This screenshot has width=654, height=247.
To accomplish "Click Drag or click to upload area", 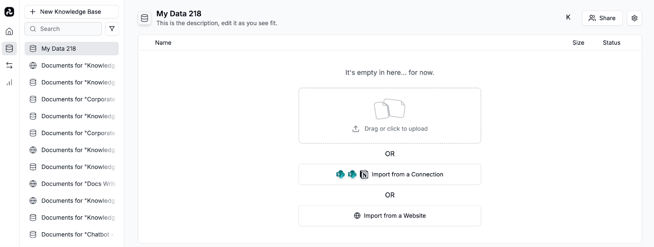I will [390, 116].
